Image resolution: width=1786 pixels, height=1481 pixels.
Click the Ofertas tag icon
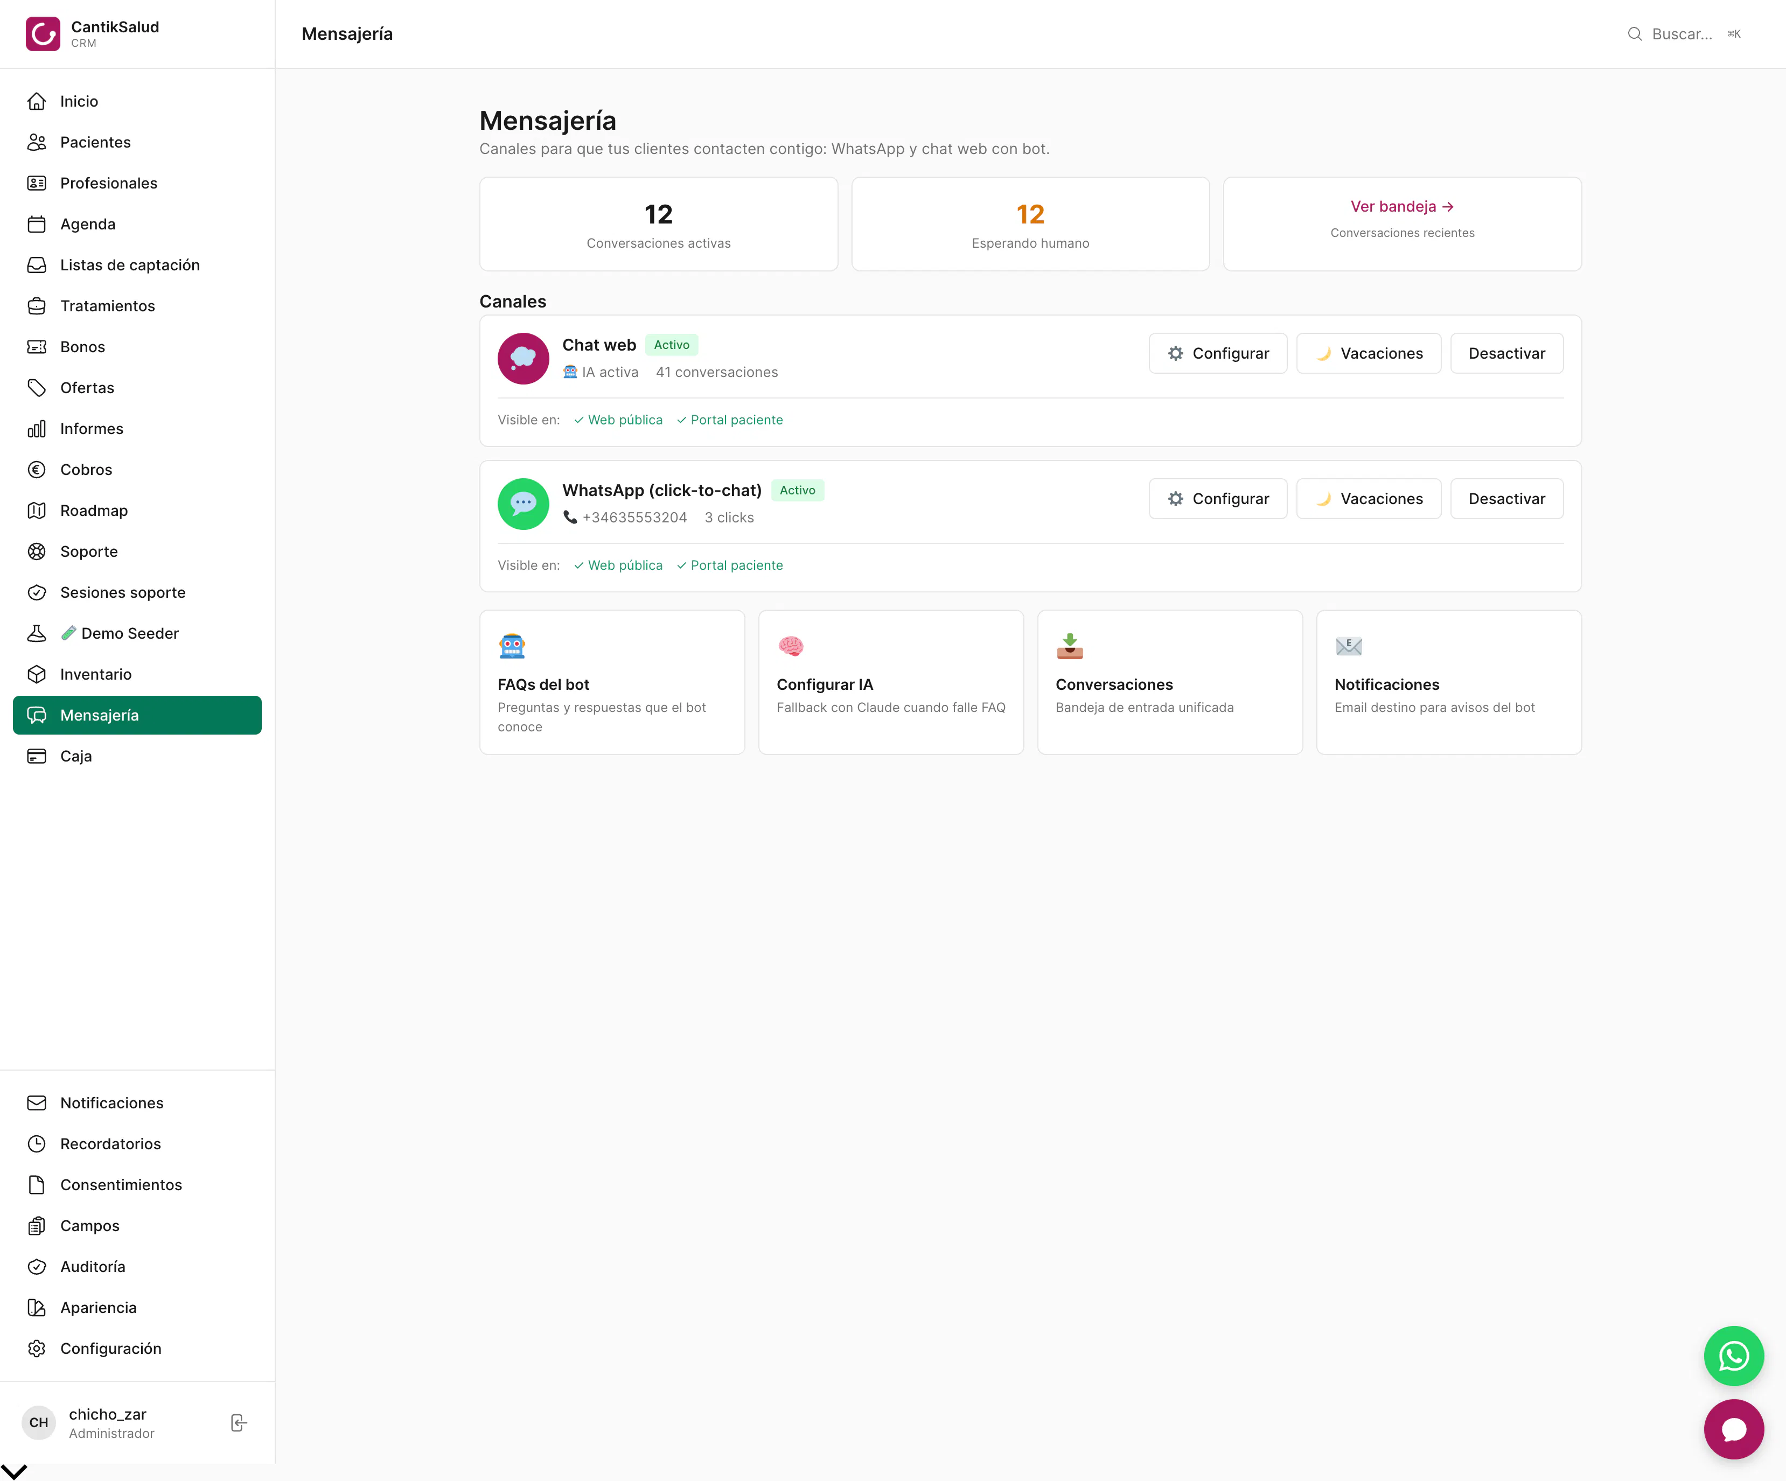point(37,388)
